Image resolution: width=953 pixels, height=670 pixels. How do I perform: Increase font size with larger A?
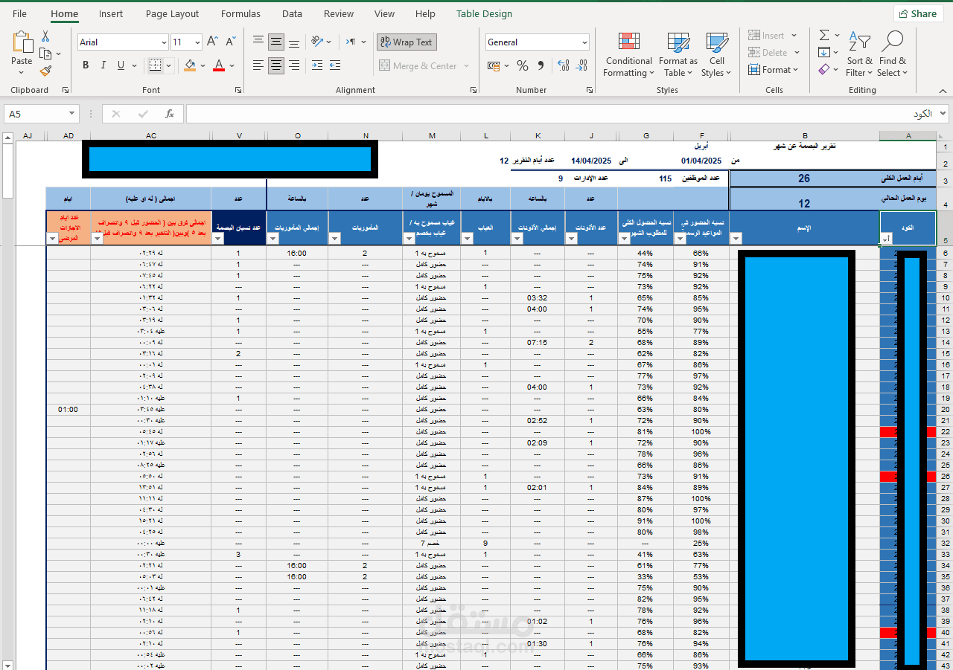tap(213, 42)
